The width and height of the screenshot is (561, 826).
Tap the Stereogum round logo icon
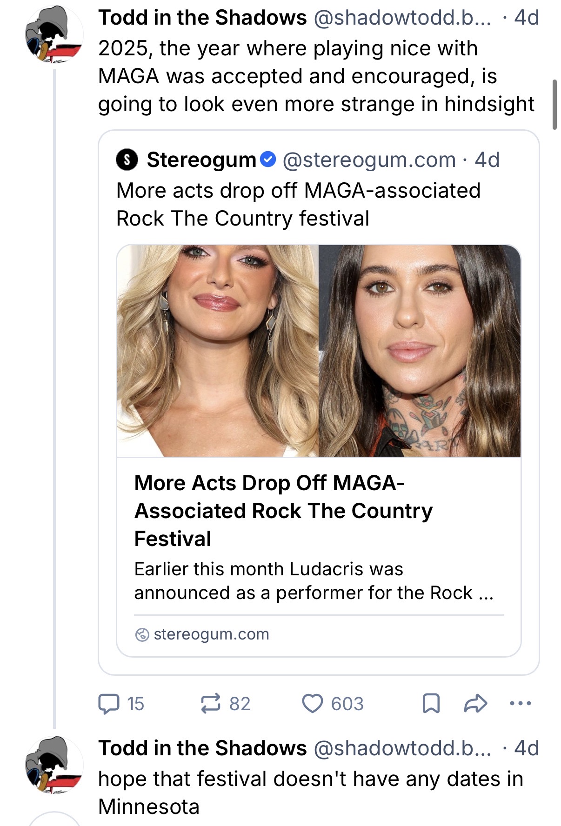coord(127,160)
